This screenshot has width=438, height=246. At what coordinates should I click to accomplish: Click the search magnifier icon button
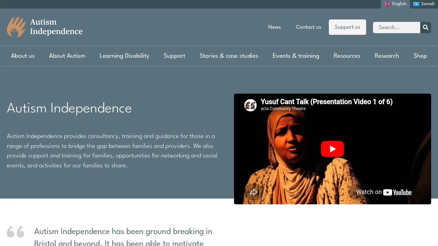coord(426,27)
